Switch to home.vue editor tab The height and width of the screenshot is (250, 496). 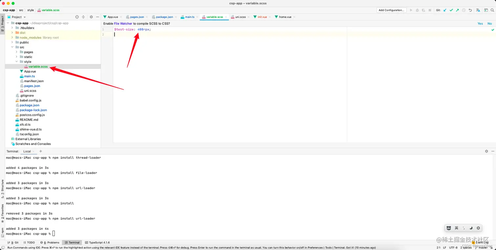pos(285,17)
